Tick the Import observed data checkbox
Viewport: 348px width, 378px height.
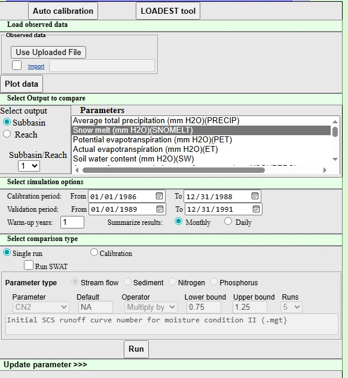coord(17,65)
